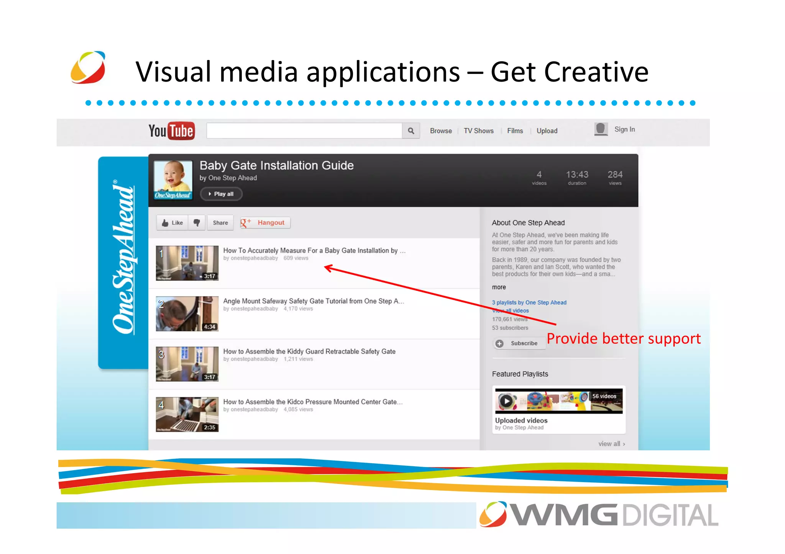Viewport: 785px width, 554px height.
Task: Click onestepaheadbaby uploader under the Angle Mount video
Action: 254,309
